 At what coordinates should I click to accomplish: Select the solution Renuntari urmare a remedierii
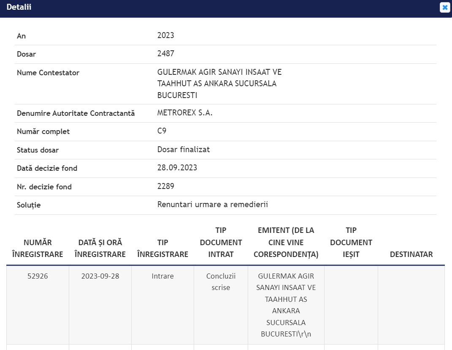coord(212,205)
